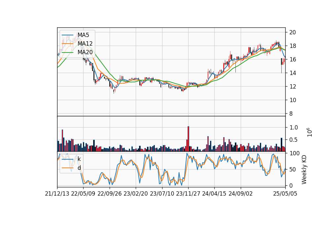This screenshot has width=317, height=228.
Task: Click the price axis value 10
Action: pos(293,100)
